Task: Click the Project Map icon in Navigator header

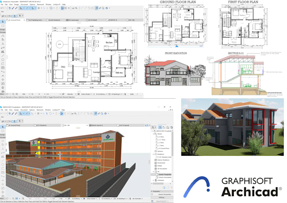Action: coord(160,127)
